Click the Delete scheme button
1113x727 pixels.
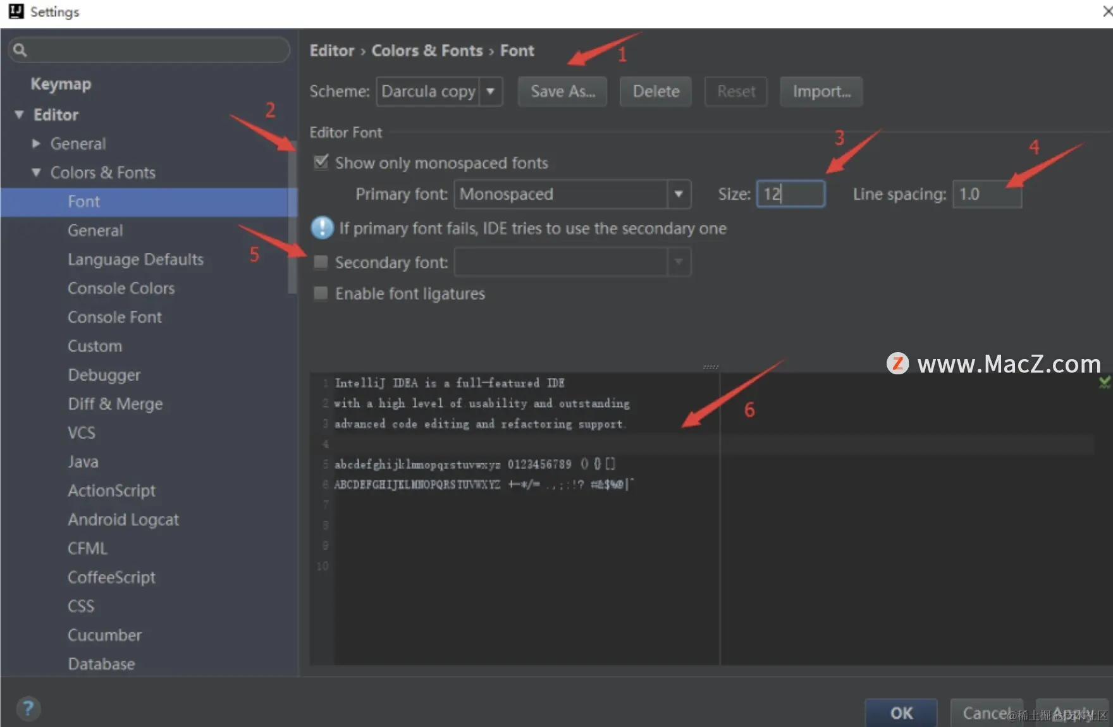[x=656, y=92]
